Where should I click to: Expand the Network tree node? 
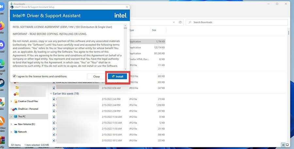point(11,132)
